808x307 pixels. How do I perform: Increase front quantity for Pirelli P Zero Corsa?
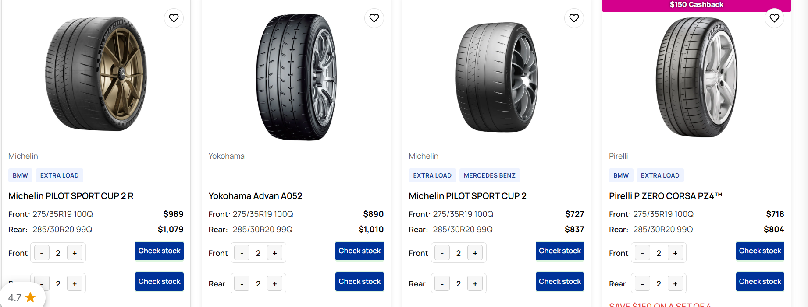pos(675,253)
